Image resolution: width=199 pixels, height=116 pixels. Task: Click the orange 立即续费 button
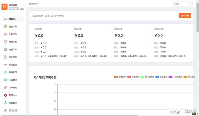(185, 16)
